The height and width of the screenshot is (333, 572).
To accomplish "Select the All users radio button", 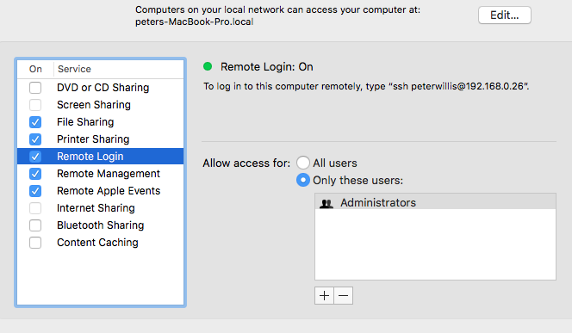I will click(303, 163).
